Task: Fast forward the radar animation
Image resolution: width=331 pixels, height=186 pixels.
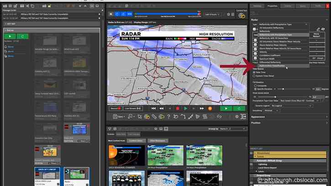Action: (202, 108)
